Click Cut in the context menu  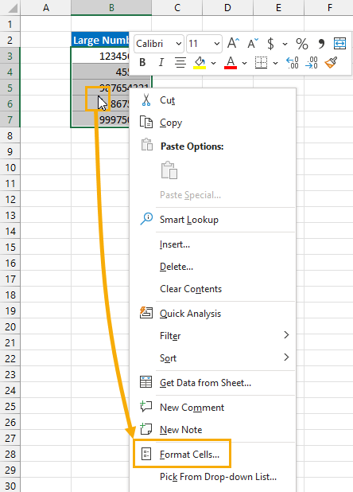(x=167, y=100)
